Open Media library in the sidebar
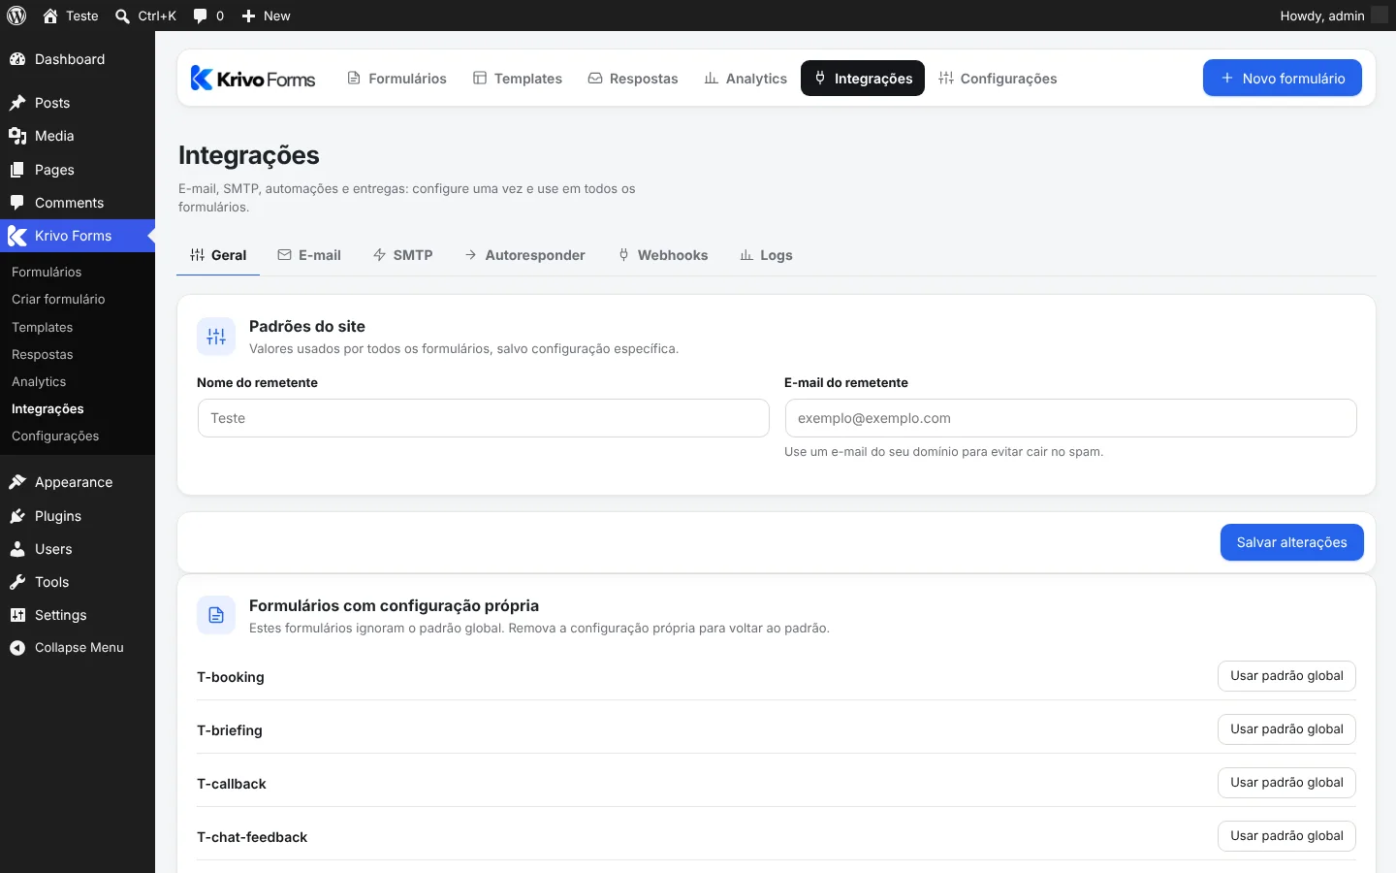1396x873 pixels. (x=78, y=136)
